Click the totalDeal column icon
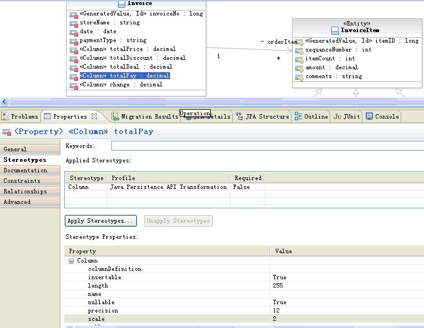The image size is (424, 328). pos(74,68)
